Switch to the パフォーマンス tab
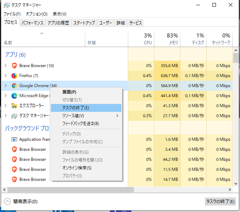 click(x=32, y=23)
